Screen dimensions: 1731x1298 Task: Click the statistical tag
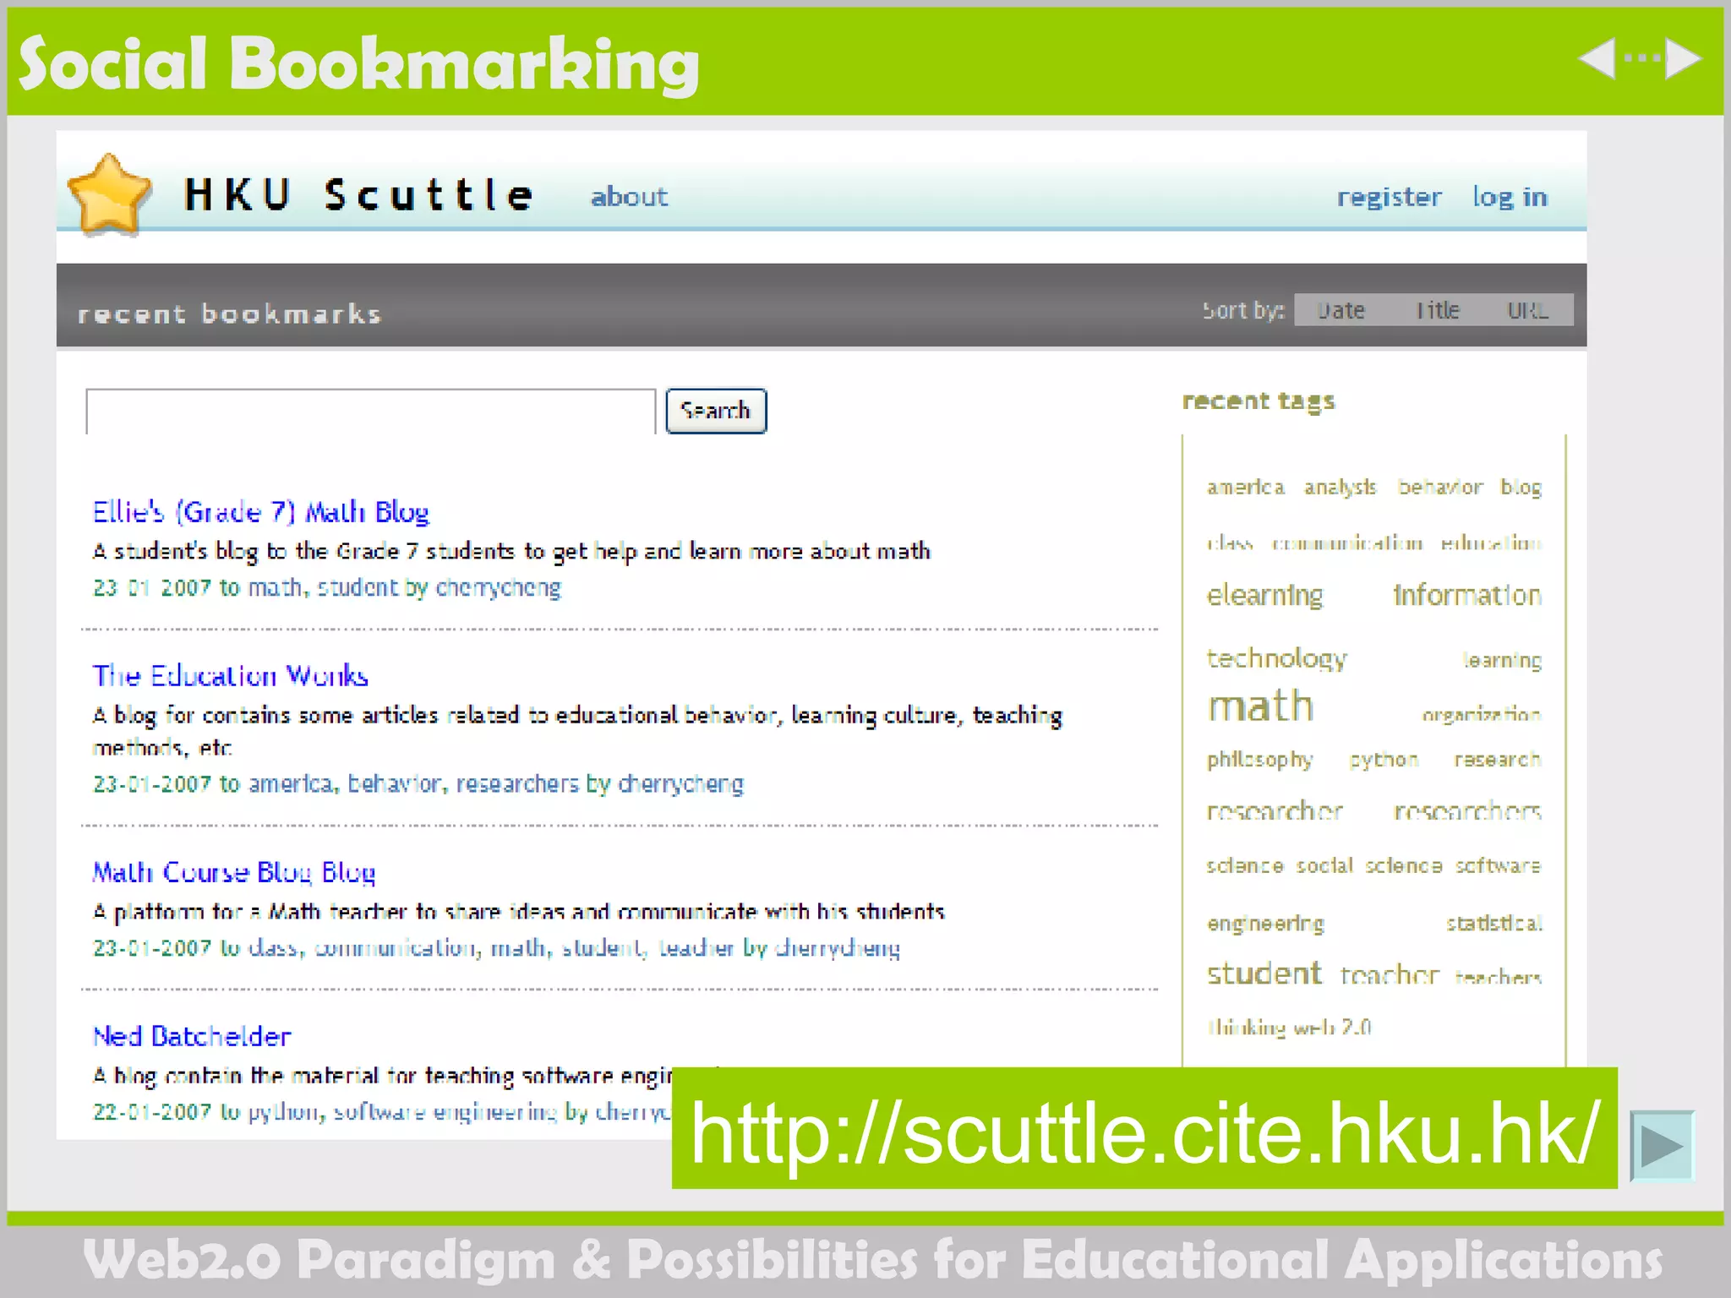(1494, 923)
